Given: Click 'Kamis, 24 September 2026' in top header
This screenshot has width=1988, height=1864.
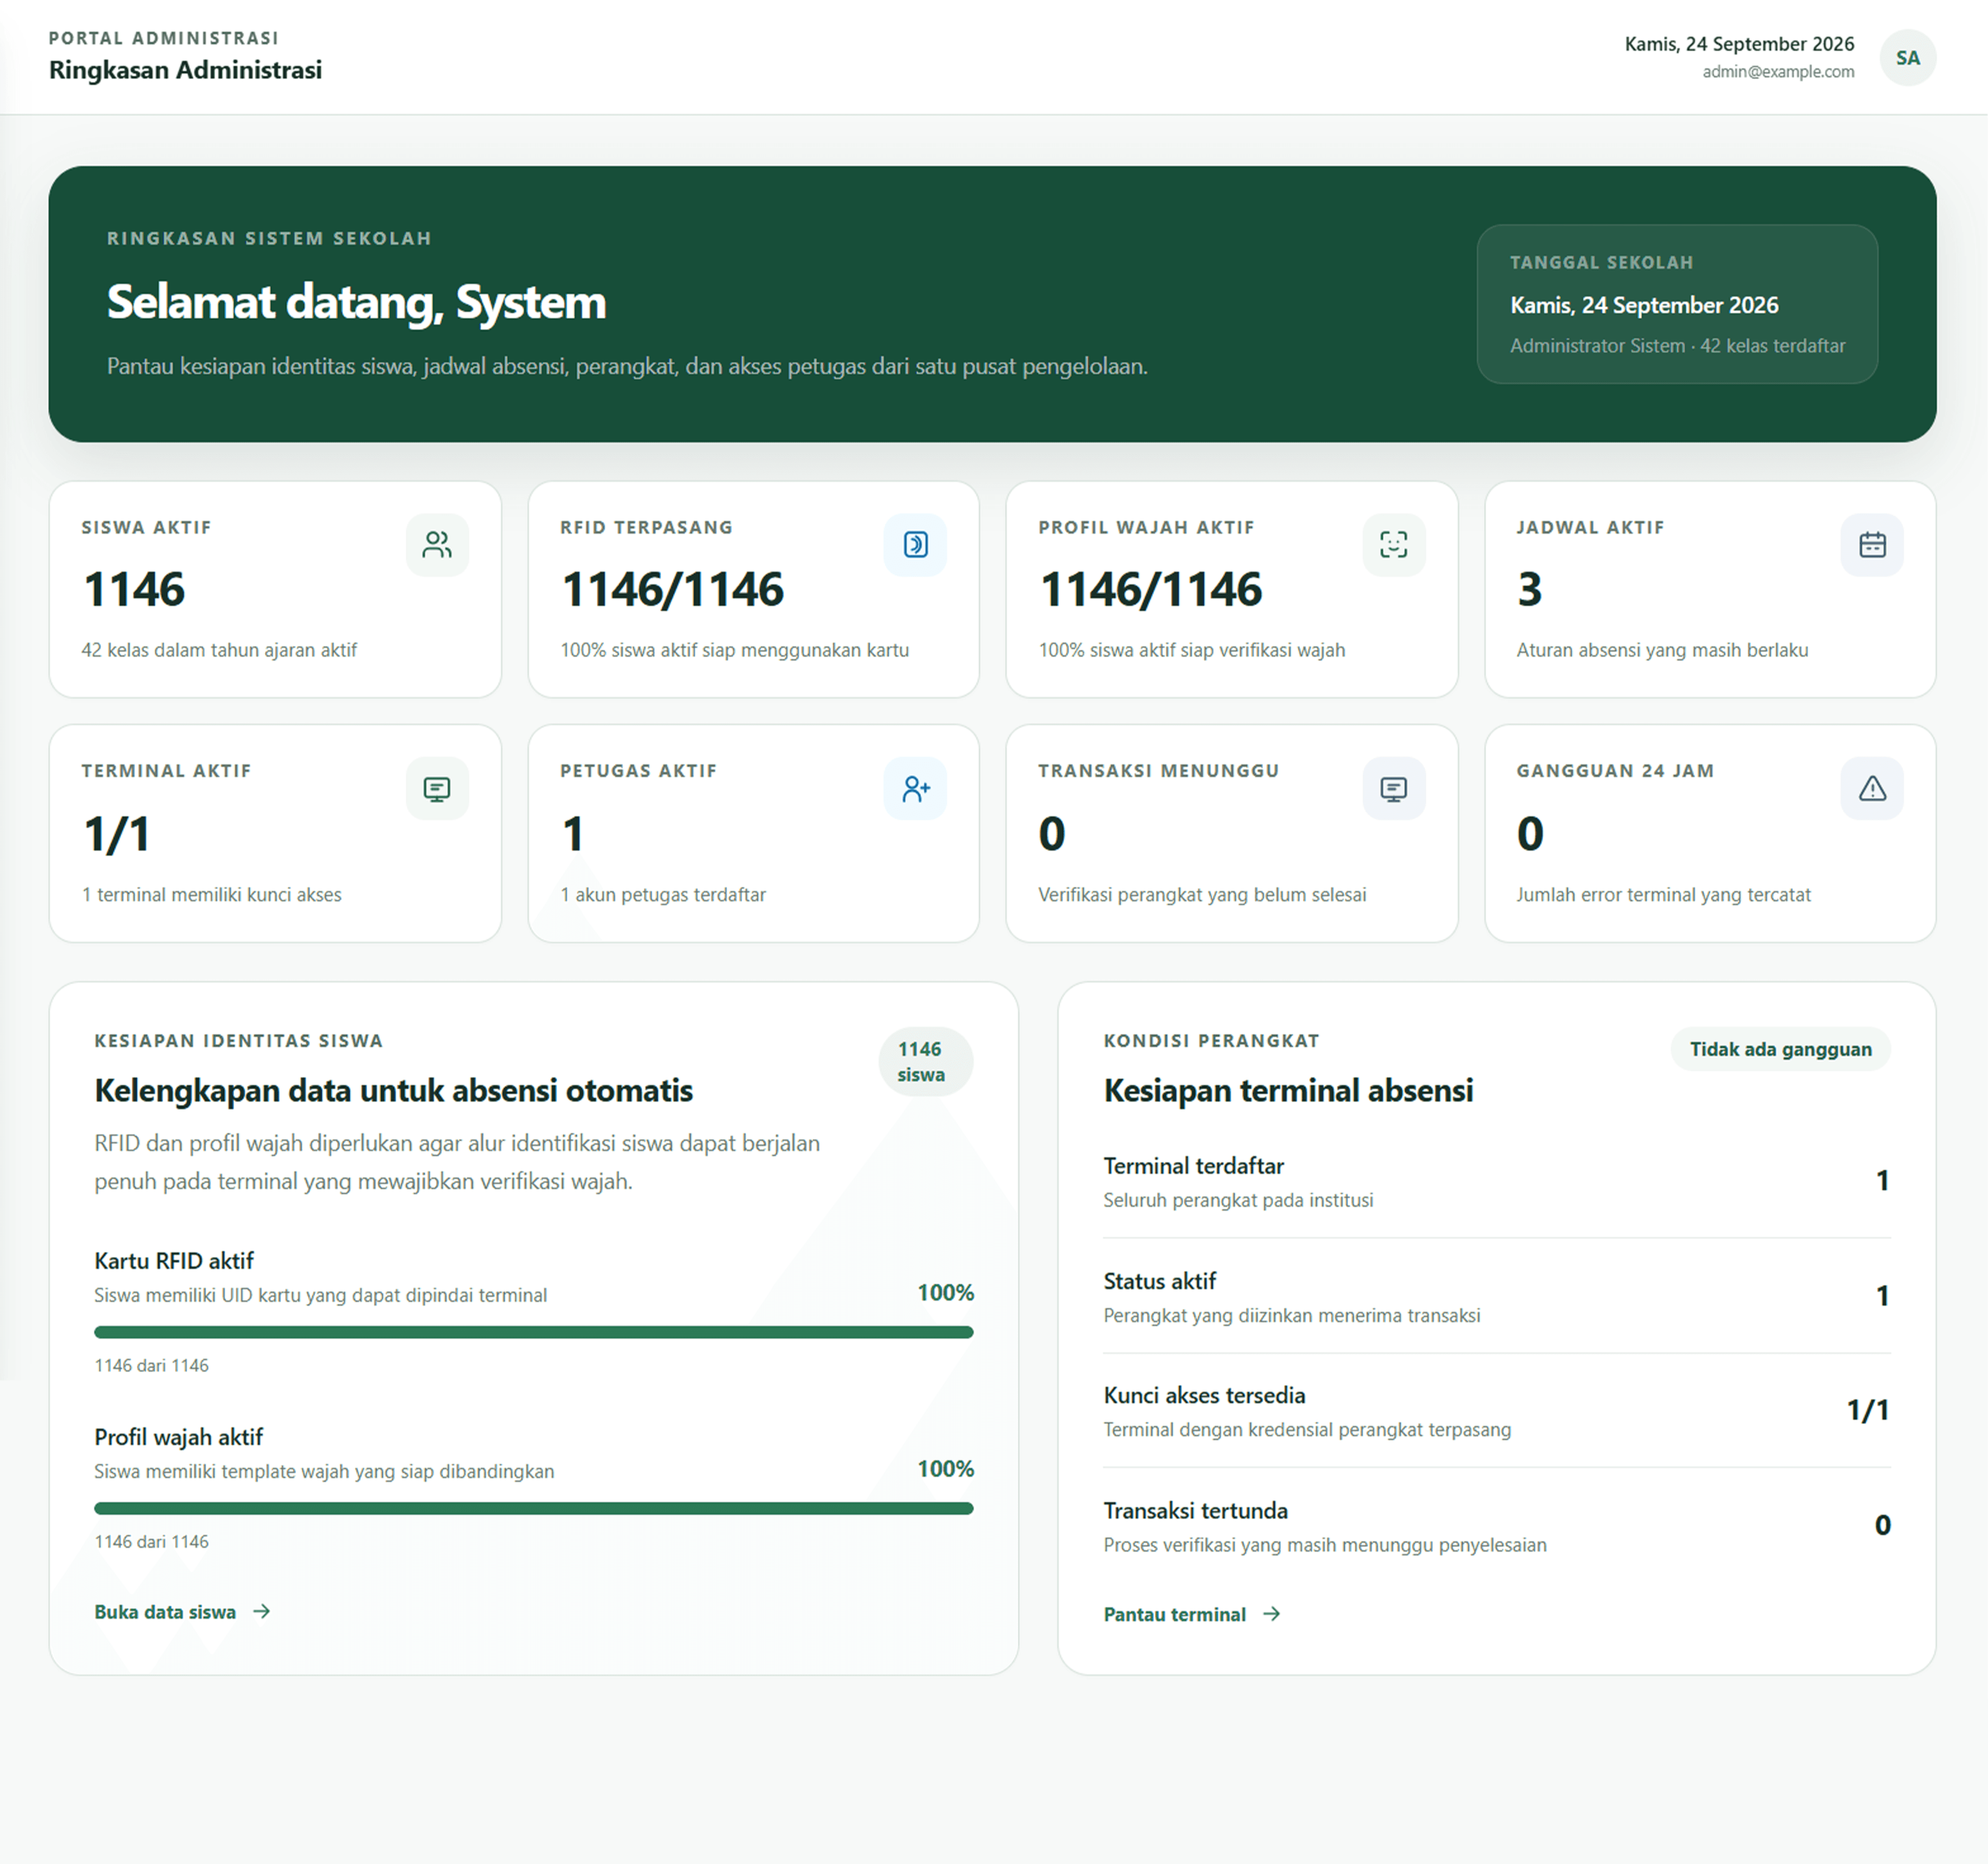Looking at the screenshot, I should (1739, 44).
